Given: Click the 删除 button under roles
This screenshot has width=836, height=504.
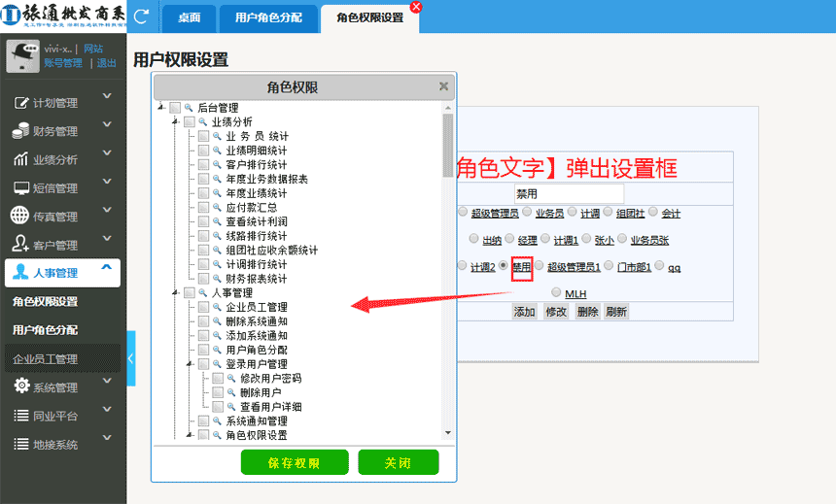Looking at the screenshot, I should [586, 312].
